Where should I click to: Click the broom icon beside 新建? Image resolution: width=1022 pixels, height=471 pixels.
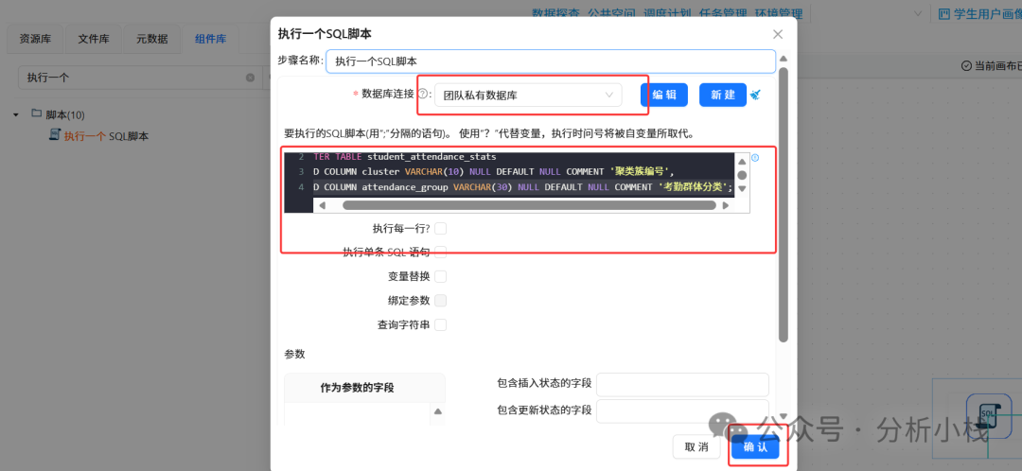tap(755, 96)
